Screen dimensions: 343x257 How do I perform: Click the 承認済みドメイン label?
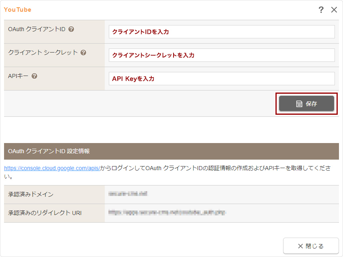click(31, 194)
